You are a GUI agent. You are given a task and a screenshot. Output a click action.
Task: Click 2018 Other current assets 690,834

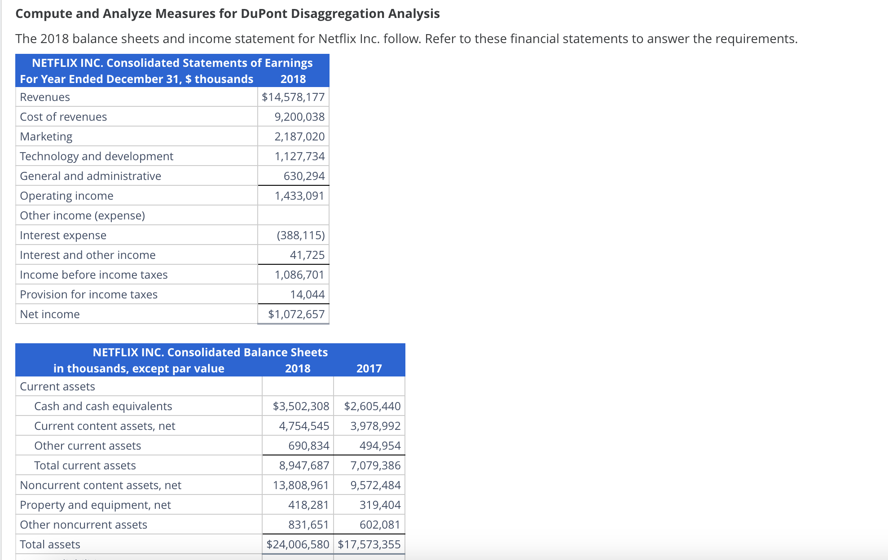308,446
